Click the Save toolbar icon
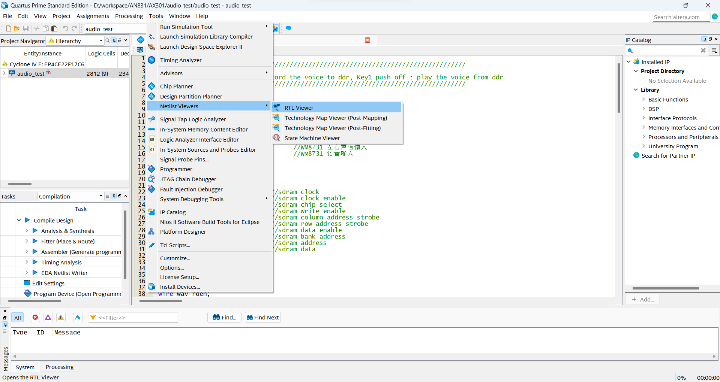This screenshot has width=720, height=382. [x=26, y=28]
